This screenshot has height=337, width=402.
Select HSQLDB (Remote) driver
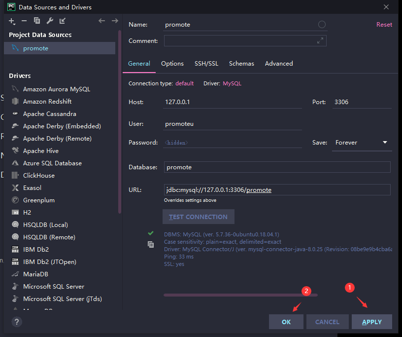pos(49,237)
